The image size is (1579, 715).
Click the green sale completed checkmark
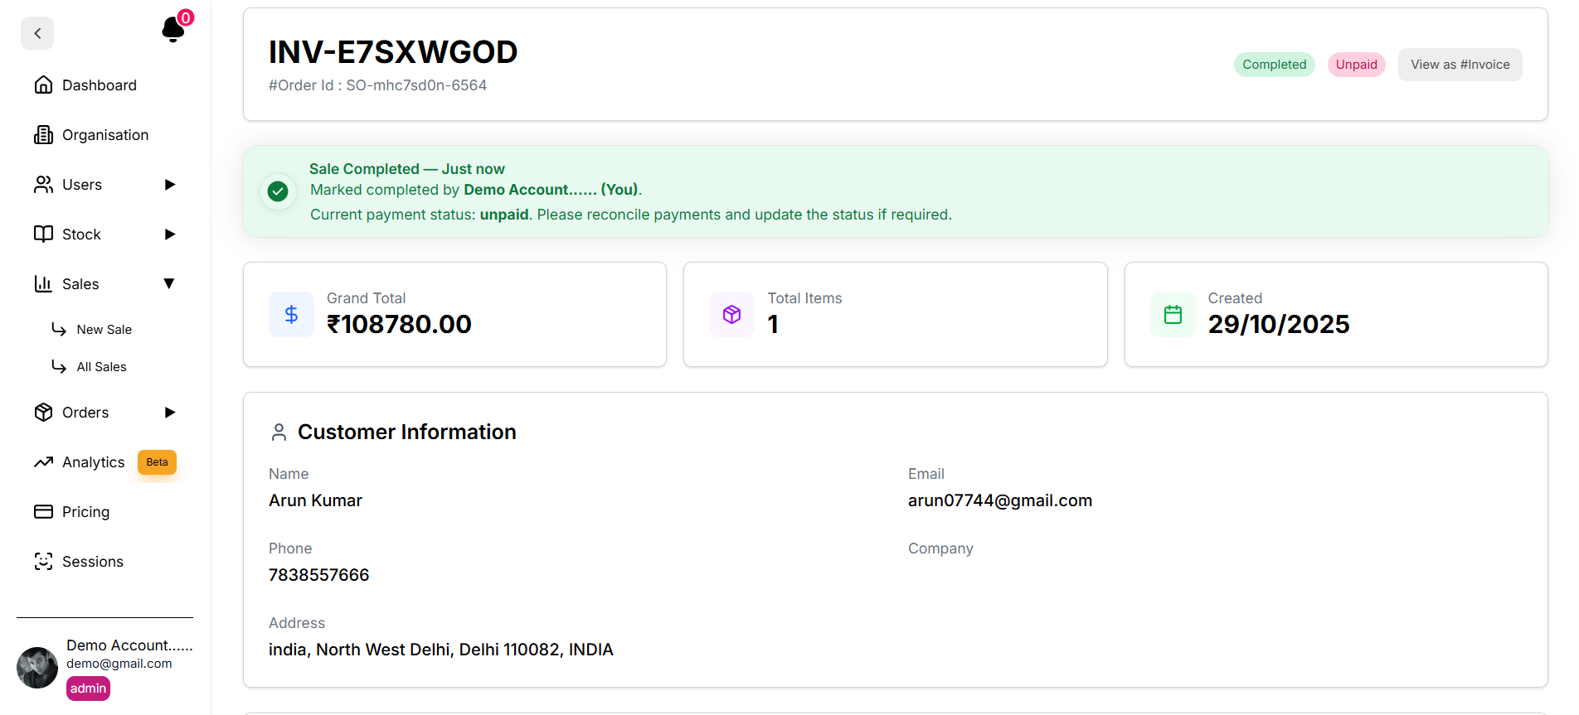click(278, 191)
